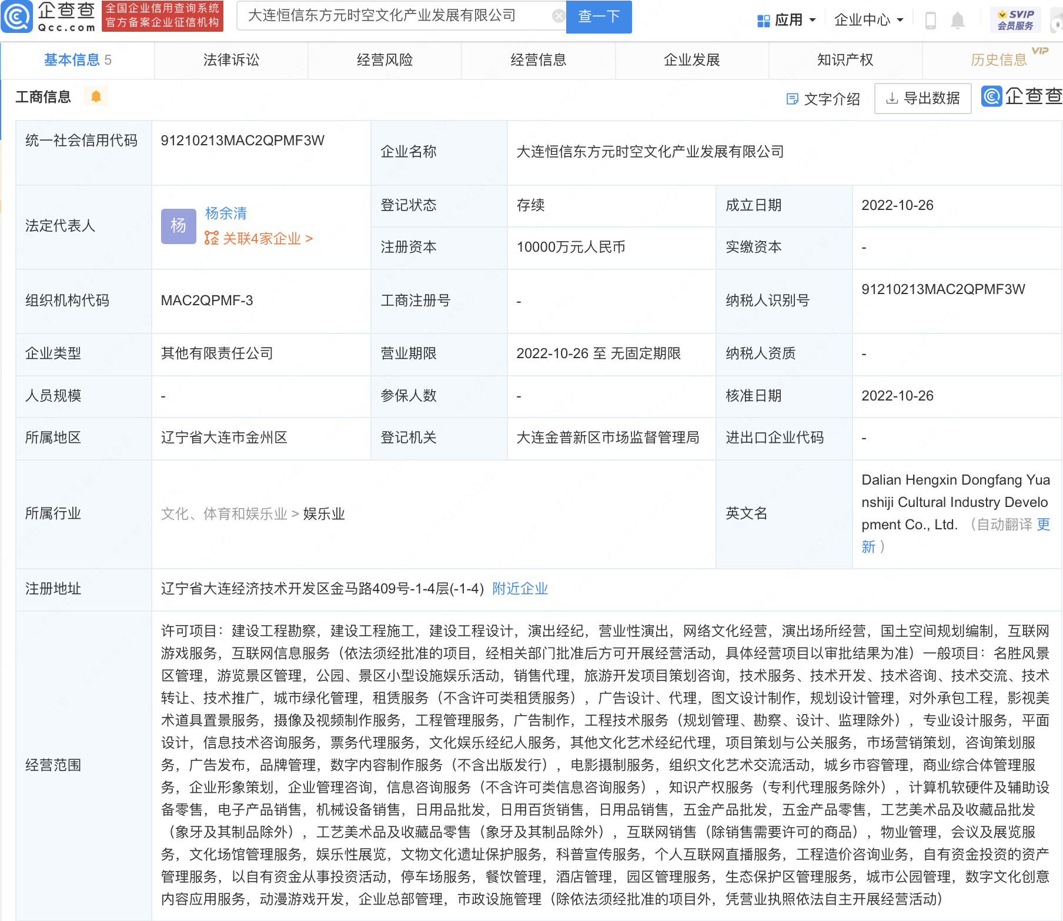Click the 查一下 search button

click(599, 16)
